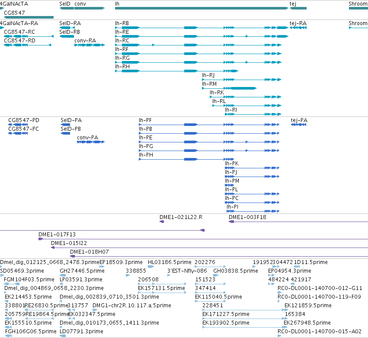368x338 pixels.
Task: Select the DME1-017F13 BAC label
Action: click(x=57, y=235)
